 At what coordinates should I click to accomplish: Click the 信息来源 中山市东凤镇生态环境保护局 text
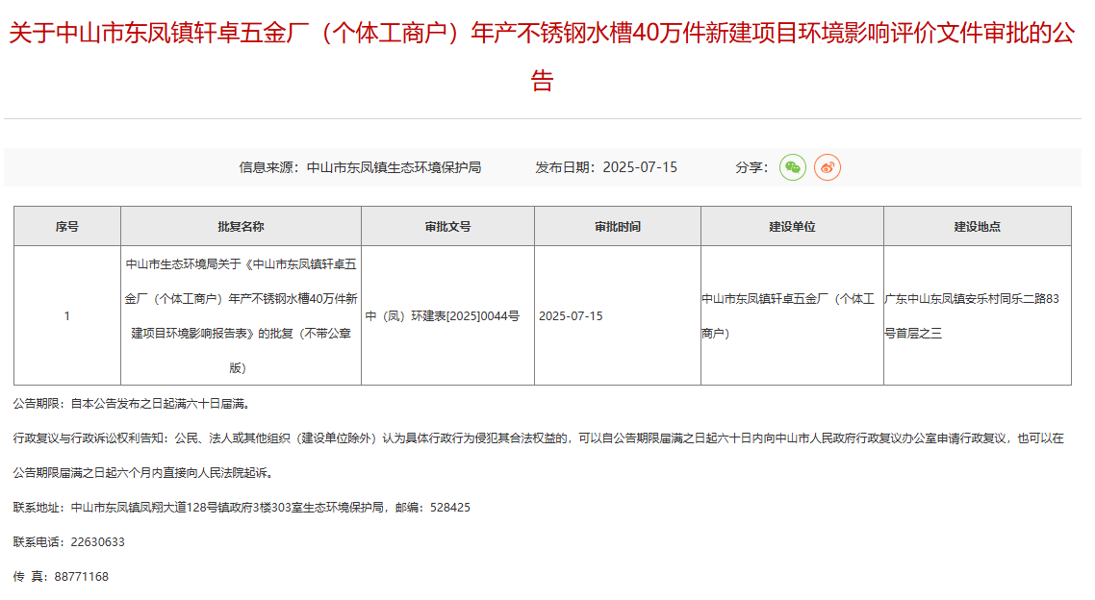point(360,167)
